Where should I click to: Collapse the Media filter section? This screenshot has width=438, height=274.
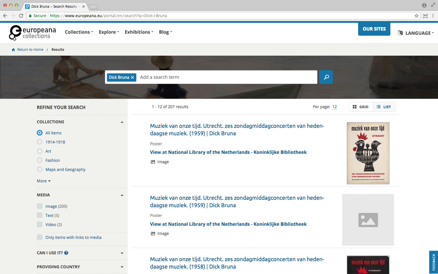pyautogui.click(x=122, y=195)
